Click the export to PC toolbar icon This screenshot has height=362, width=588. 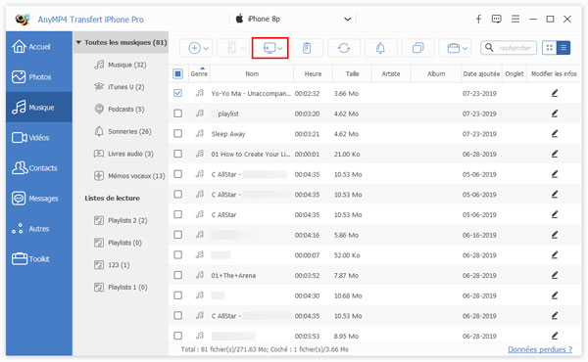(269, 48)
